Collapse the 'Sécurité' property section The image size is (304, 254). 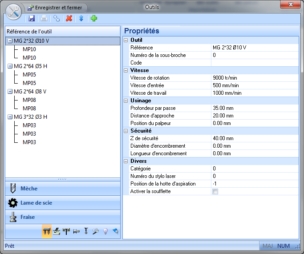point(126,131)
